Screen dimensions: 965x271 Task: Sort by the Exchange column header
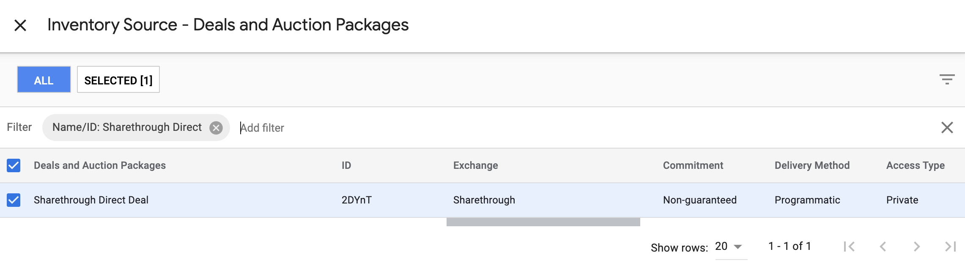(x=476, y=165)
